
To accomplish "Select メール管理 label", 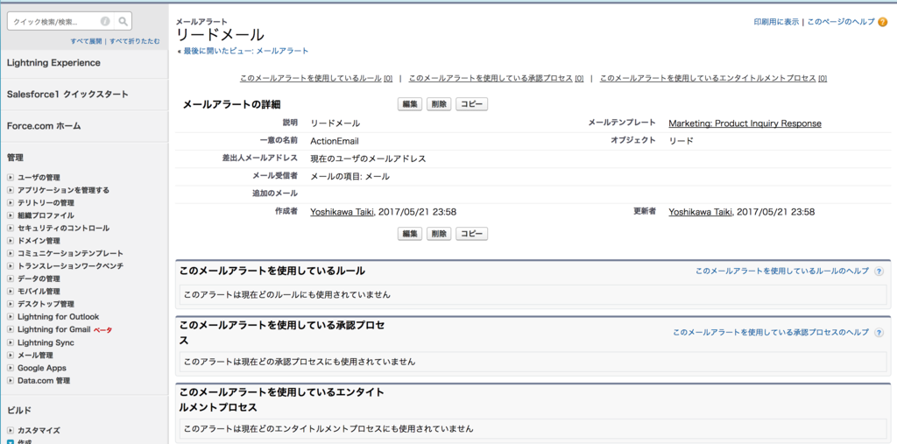I will click(35, 356).
